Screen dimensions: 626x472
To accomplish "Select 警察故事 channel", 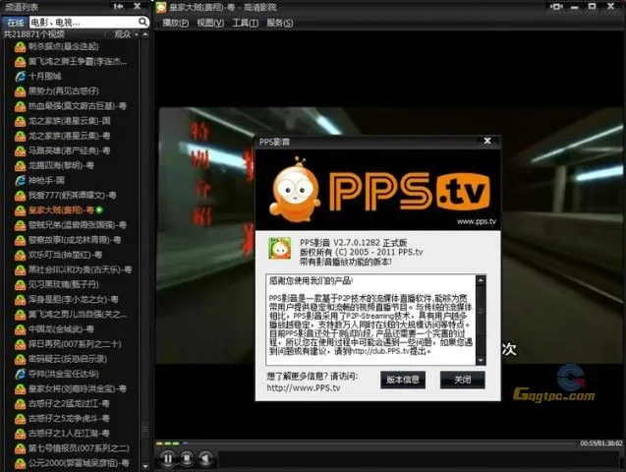I will [75, 240].
